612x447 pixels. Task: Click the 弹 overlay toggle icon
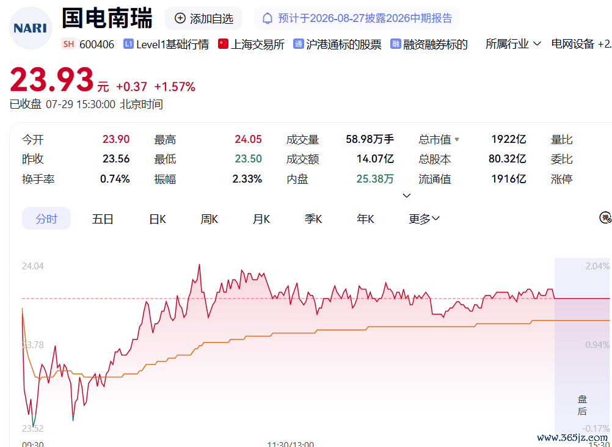(x=605, y=218)
